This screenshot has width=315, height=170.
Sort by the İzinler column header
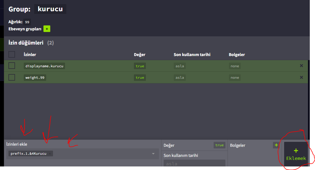click(x=30, y=54)
